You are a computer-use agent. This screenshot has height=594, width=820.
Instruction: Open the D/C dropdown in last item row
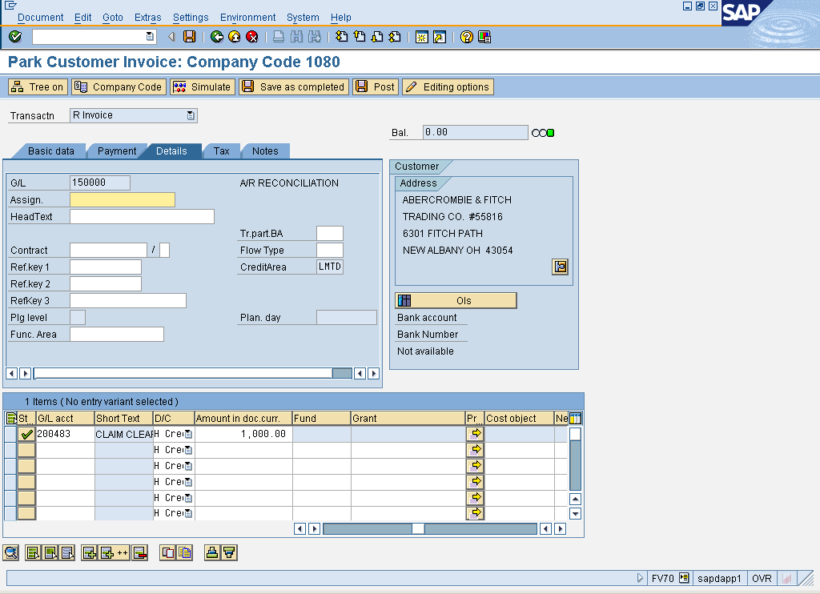tap(188, 513)
